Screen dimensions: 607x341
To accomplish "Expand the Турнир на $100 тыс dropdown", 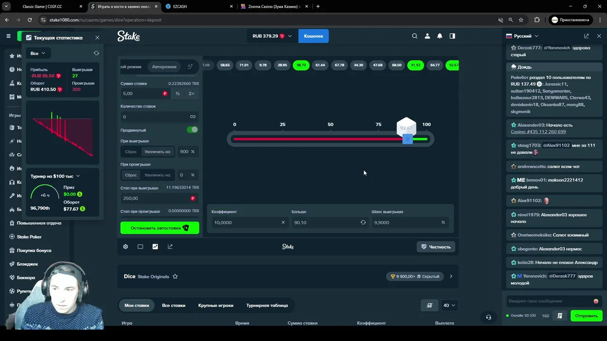I will coord(55,176).
